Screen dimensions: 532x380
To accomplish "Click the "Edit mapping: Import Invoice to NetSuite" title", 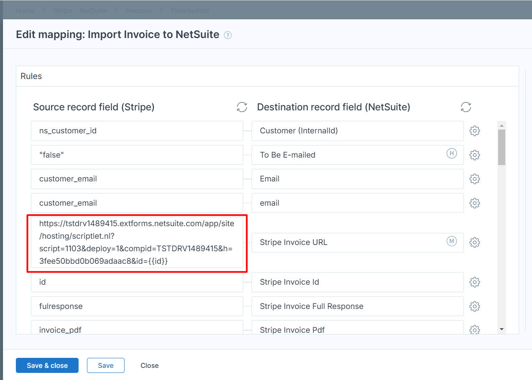I will click(x=117, y=35).
